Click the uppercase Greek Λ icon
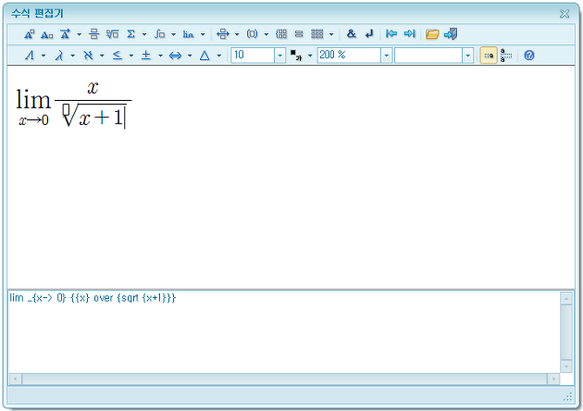The image size is (583, 411). coord(30,56)
